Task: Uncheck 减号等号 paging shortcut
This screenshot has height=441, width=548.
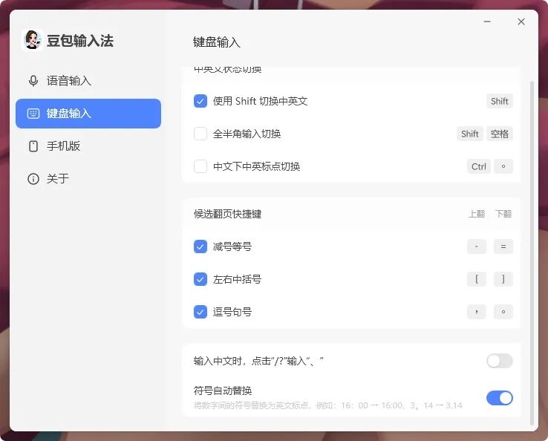Action: click(200, 246)
